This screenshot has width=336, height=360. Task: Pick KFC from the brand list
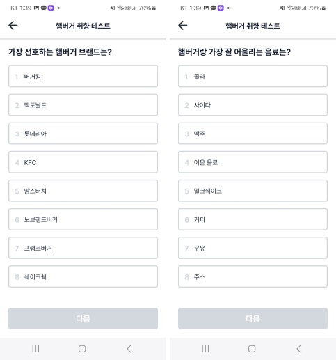click(x=83, y=162)
